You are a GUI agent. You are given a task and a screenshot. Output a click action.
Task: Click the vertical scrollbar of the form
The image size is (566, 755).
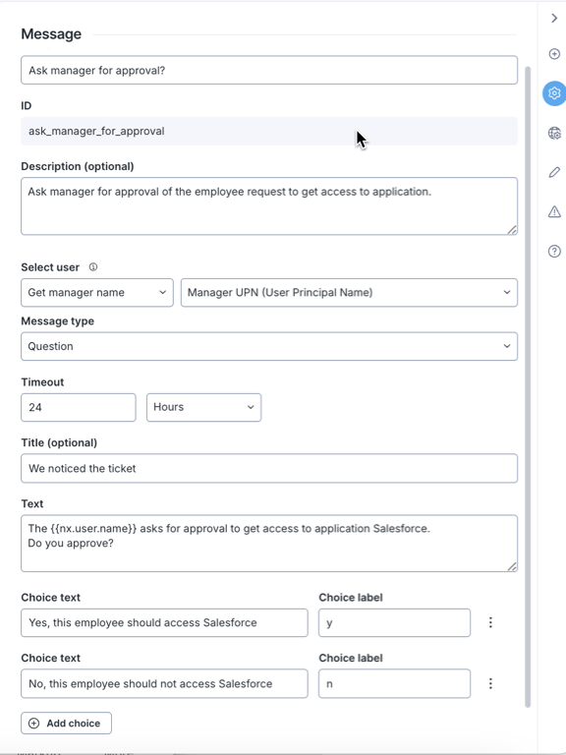pos(528,386)
